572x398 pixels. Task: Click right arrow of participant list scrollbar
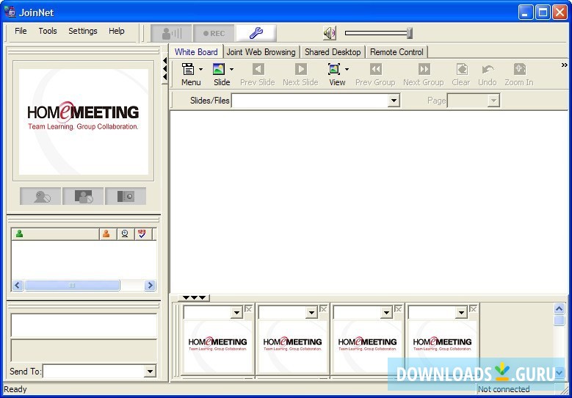150,285
